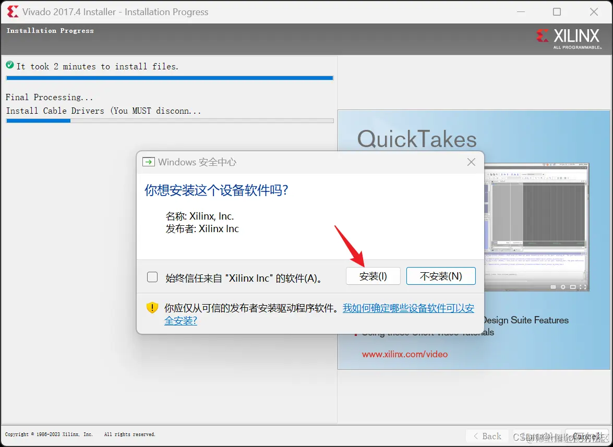Close the Vivado 2017.4 Installer window

tap(594, 11)
